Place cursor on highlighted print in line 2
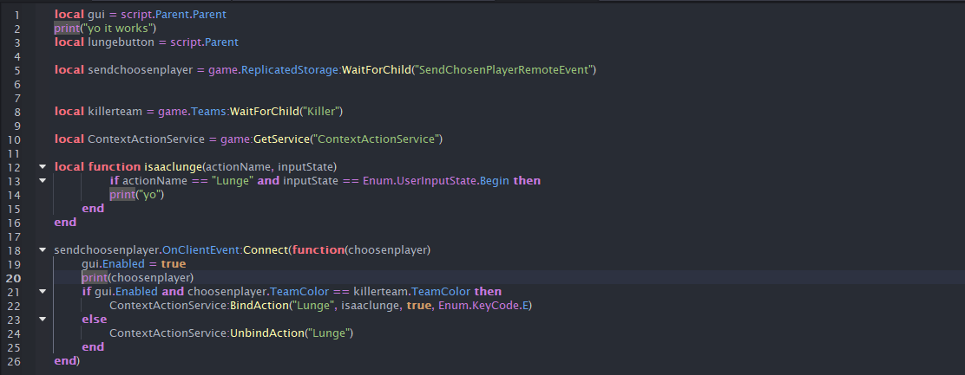The width and height of the screenshot is (965, 375). pos(67,29)
